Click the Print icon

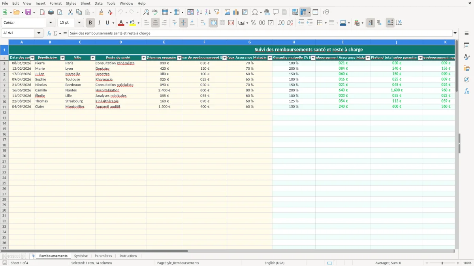click(51, 12)
